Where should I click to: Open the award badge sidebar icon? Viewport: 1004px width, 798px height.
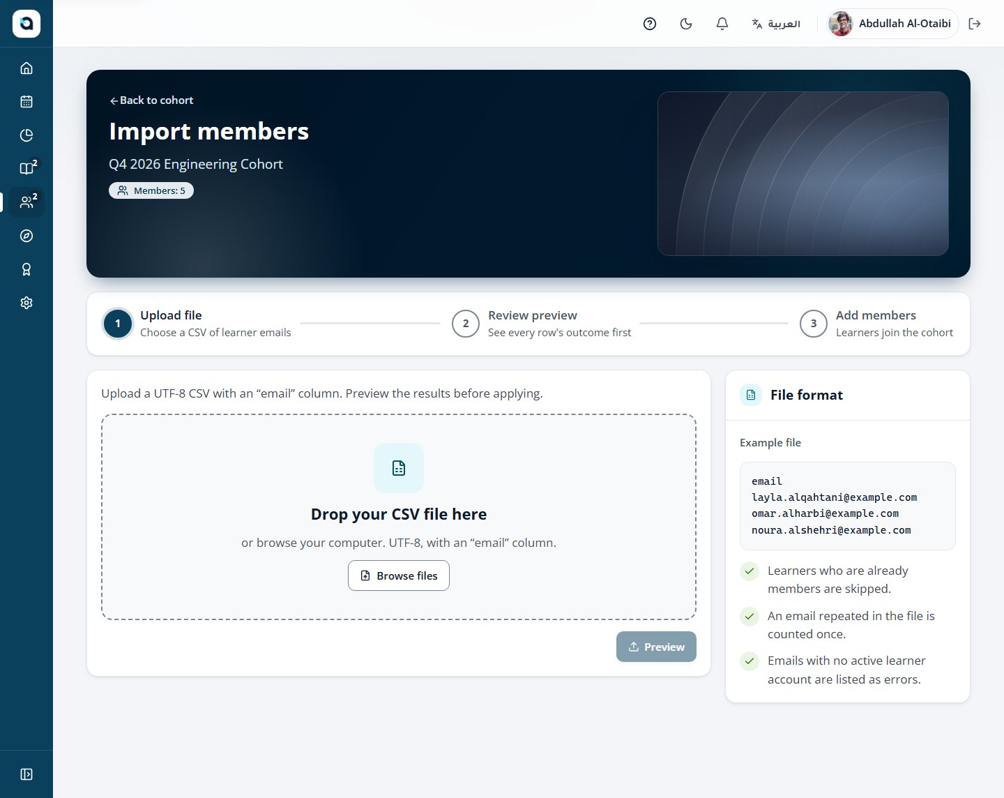point(26,269)
